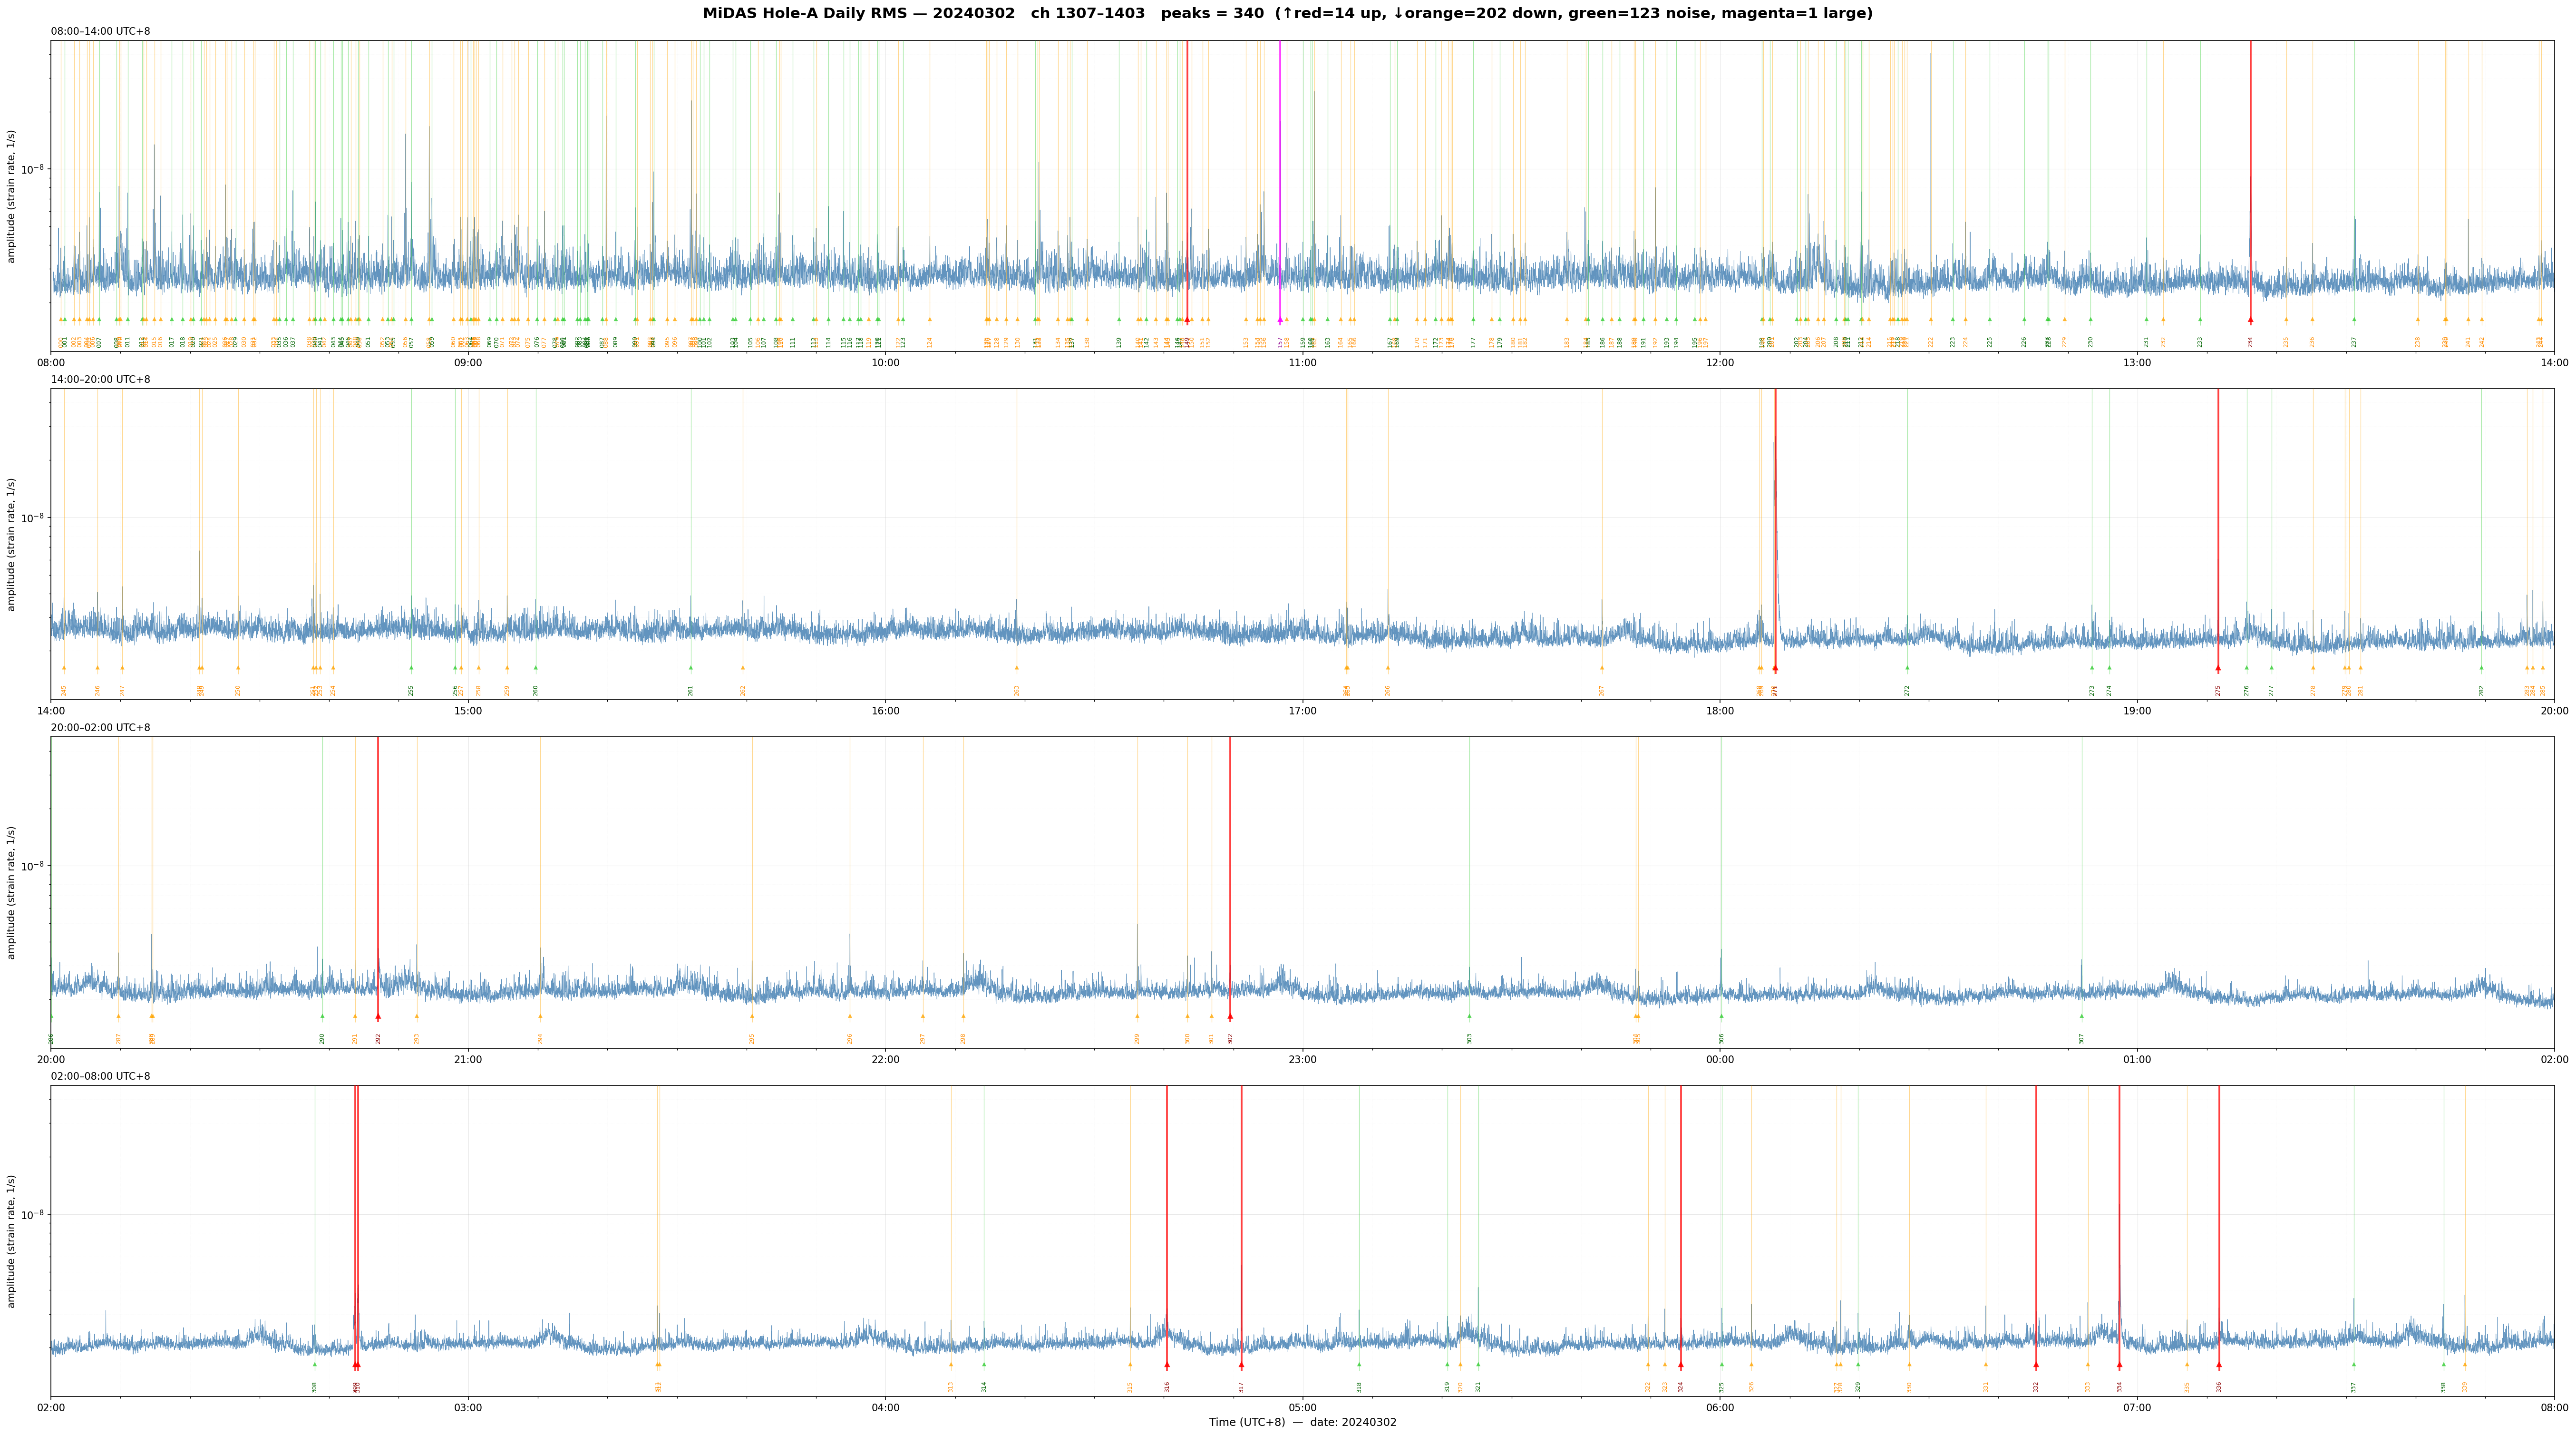Click the red up-peak marker labeled 336
2576x1435 pixels.
(2219, 1364)
